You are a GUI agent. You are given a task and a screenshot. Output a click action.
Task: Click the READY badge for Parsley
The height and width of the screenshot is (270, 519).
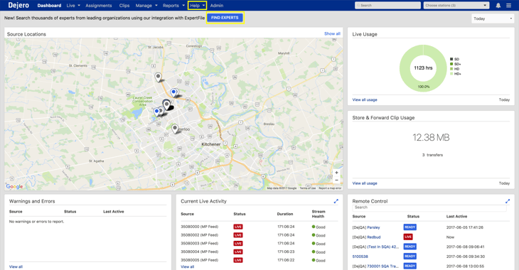[x=410, y=227]
